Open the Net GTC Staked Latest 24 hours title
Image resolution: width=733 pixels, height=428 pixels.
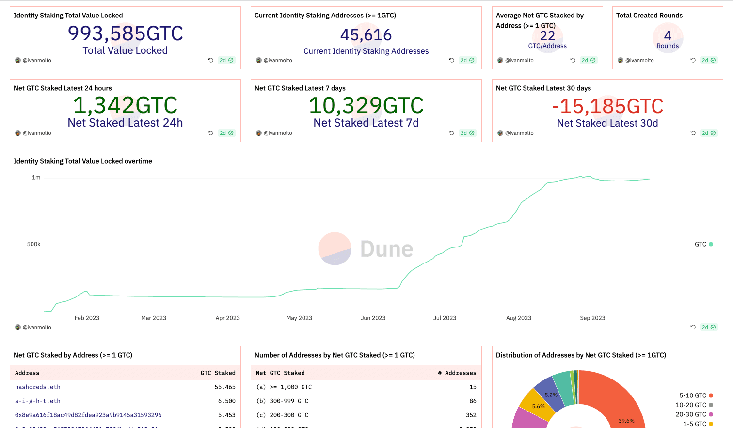63,88
